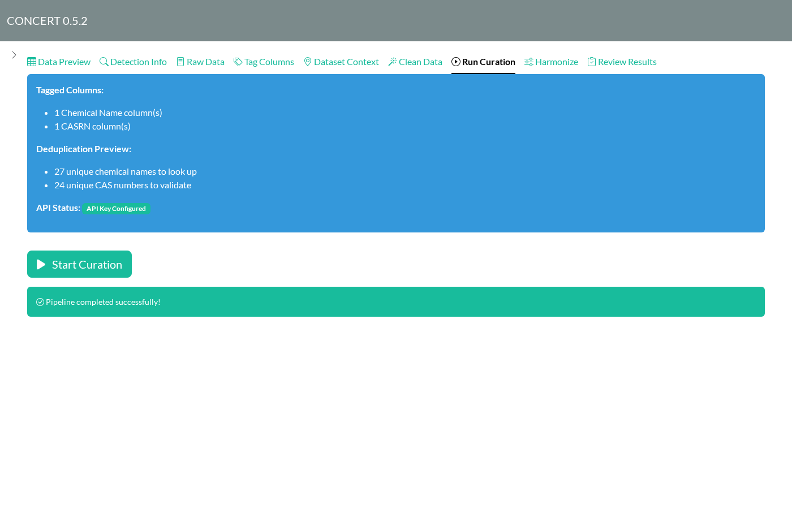Viewport: 792px width, 509px height.
Task: Click the "Tagged Columns:" heading
Action: coord(70,90)
